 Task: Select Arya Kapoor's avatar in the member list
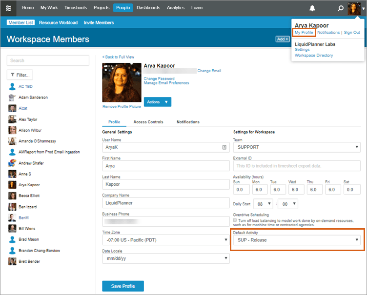pyautogui.click(x=12, y=185)
